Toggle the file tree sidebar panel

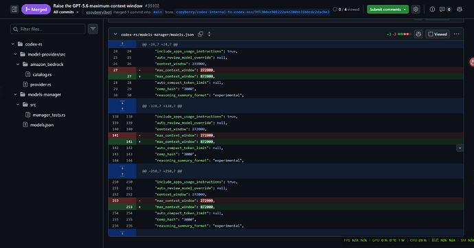(14, 10)
